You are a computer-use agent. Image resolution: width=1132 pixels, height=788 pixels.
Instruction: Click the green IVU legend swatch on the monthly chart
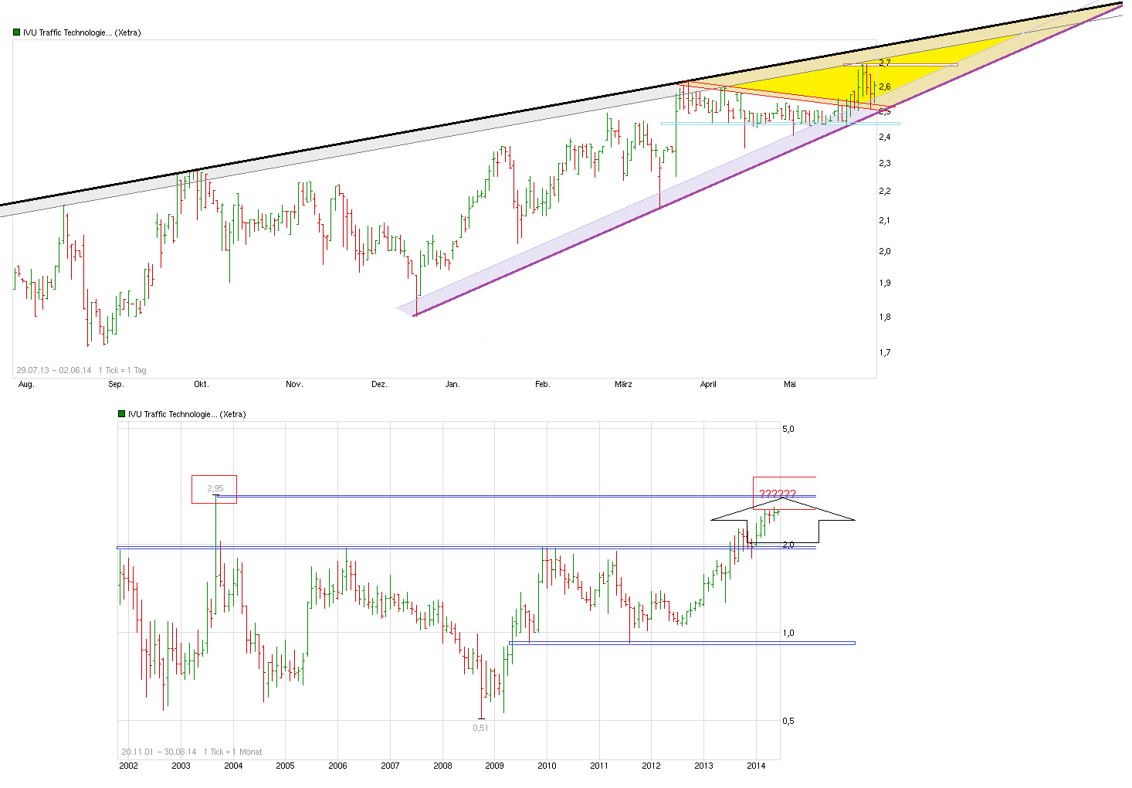pyautogui.click(x=121, y=414)
